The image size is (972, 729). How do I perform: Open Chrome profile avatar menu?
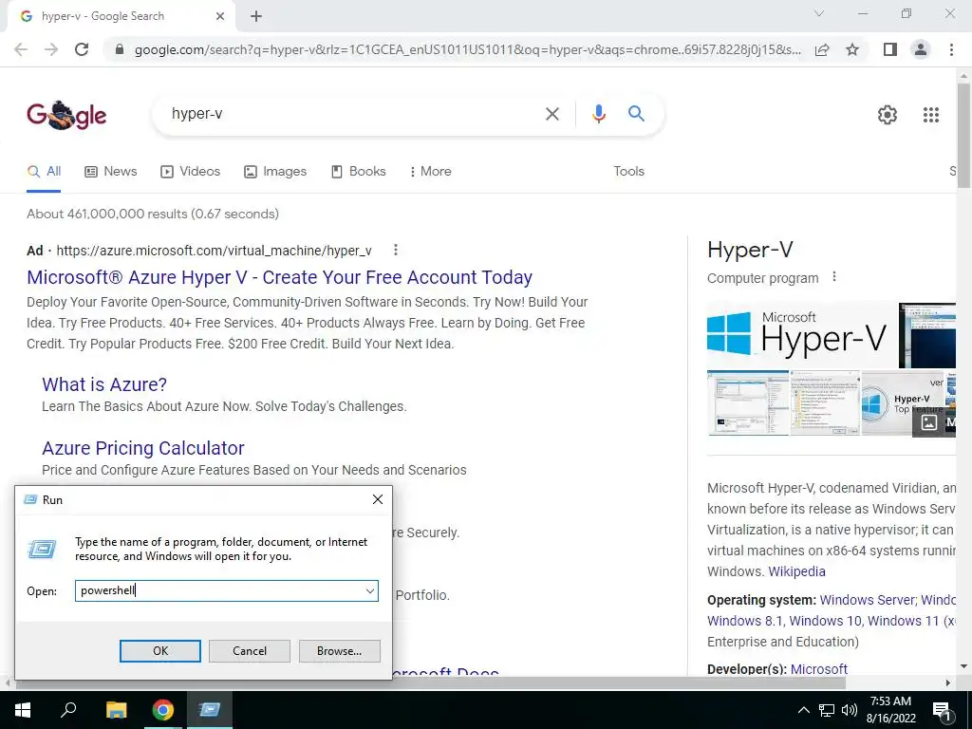[921, 49]
